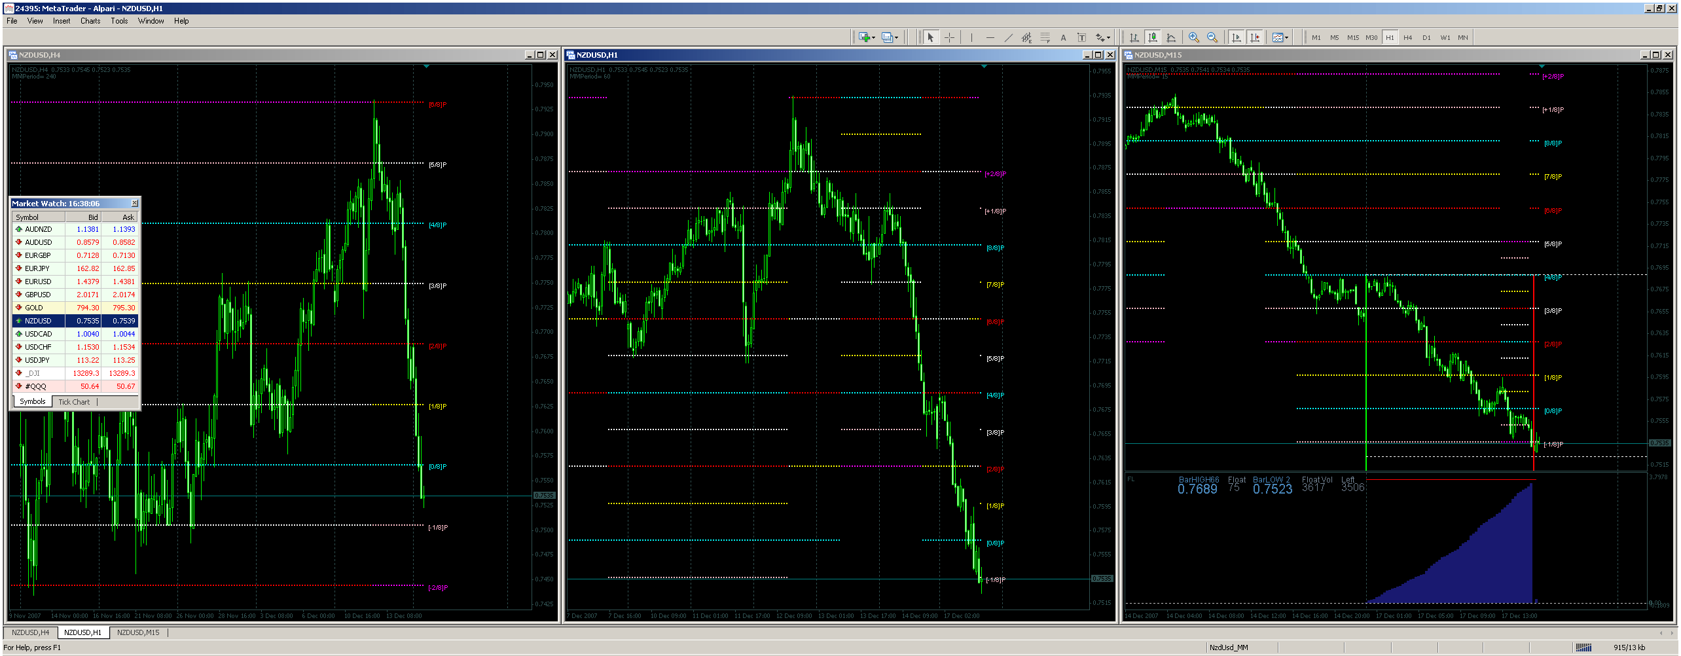The height and width of the screenshot is (656, 1681).
Task: Select the Text tool
Action: tap(1063, 37)
